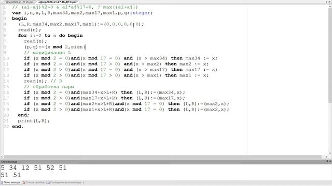Click max34 := x assignment on line 10
This screenshot has width=332, height=186.
click(x=201, y=58)
